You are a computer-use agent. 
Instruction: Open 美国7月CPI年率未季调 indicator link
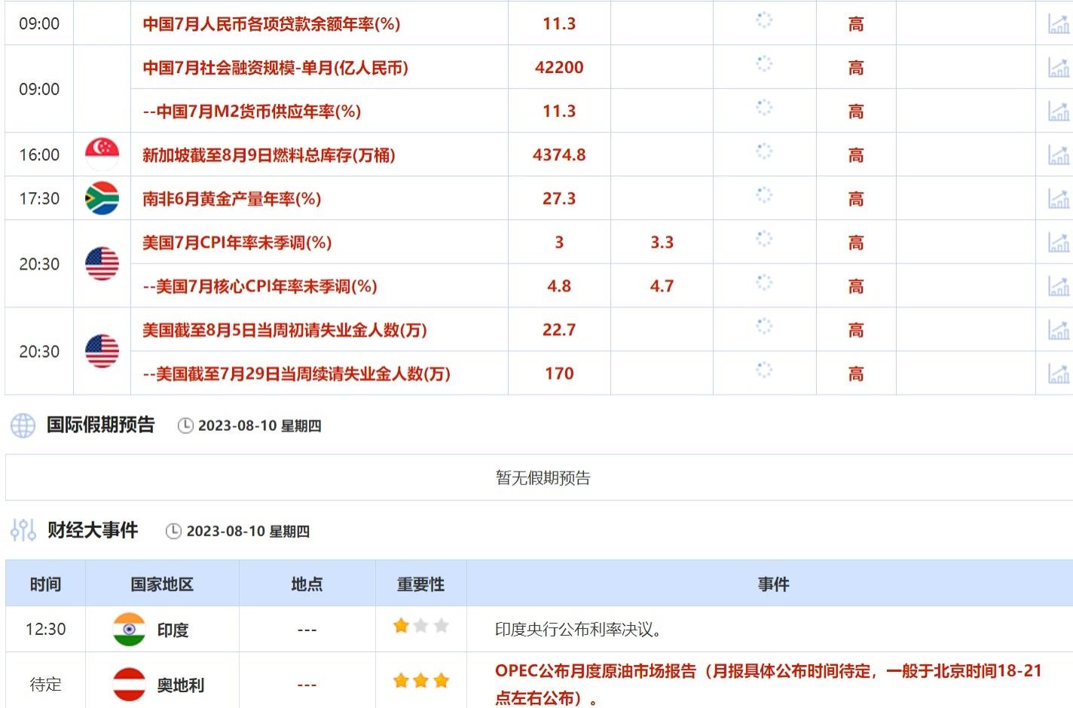click(237, 243)
